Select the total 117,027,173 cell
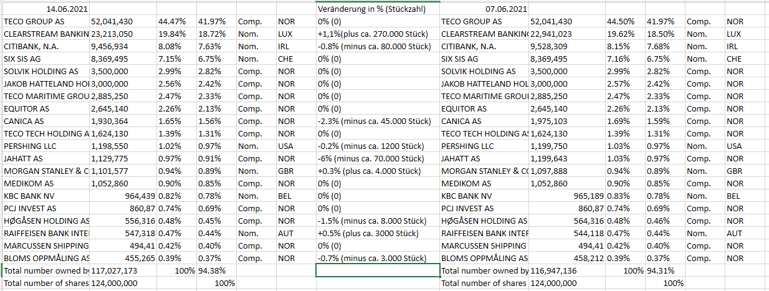This screenshot has width=769, height=291. [123, 270]
